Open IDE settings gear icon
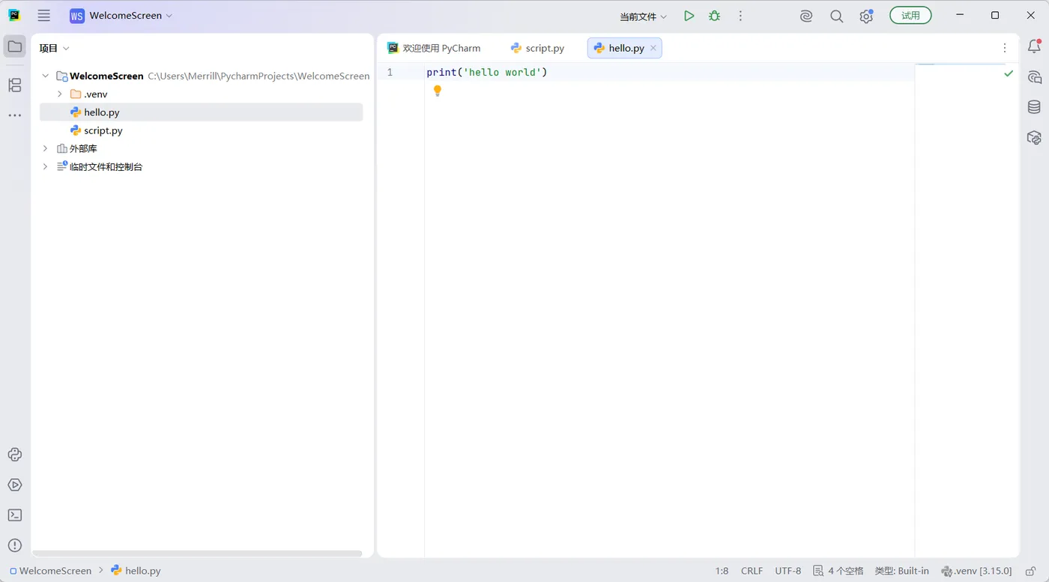 click(x=866, y=16)
